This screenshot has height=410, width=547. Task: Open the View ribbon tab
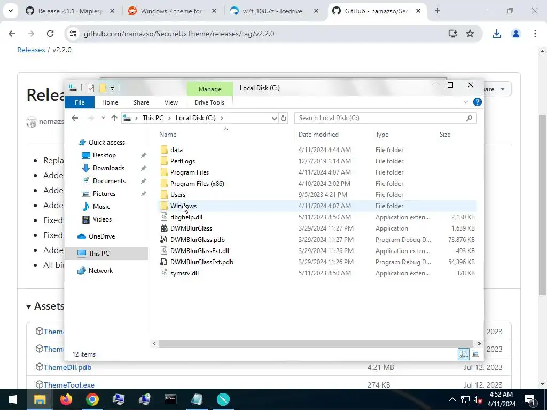(171, 102)
